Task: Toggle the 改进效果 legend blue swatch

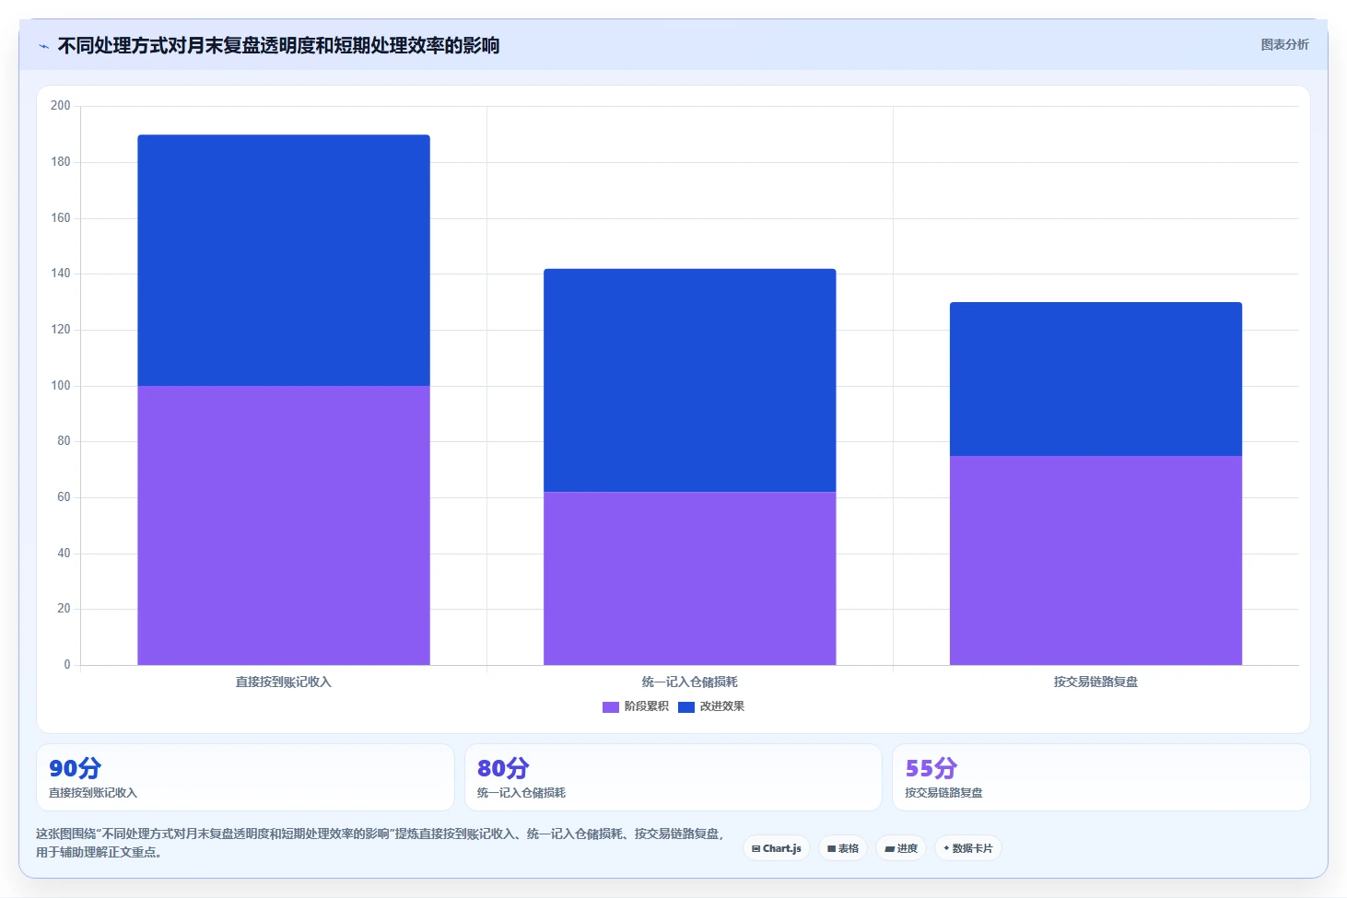Action: tap(686, 707)
